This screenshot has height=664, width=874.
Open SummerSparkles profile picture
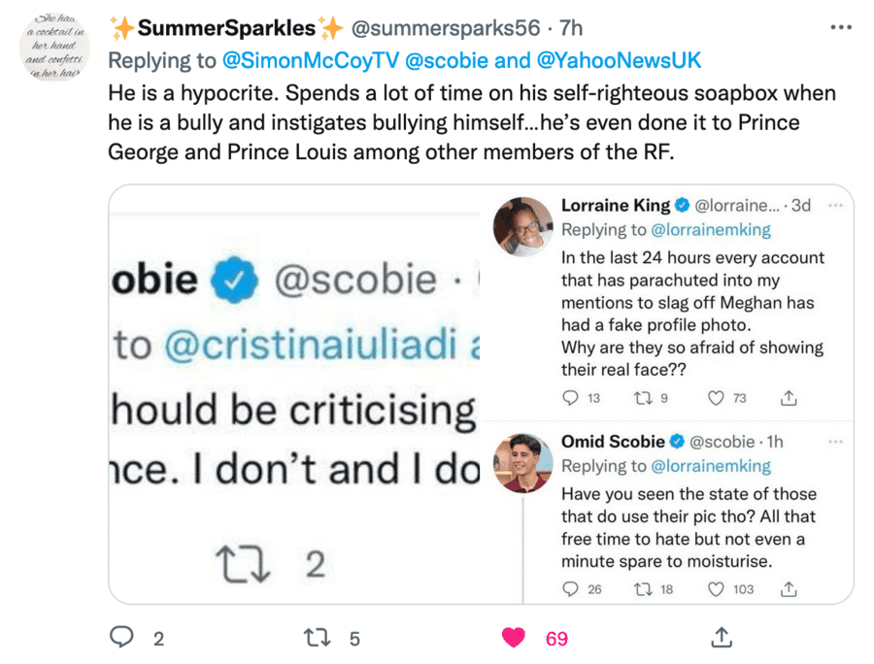(54, 49)
